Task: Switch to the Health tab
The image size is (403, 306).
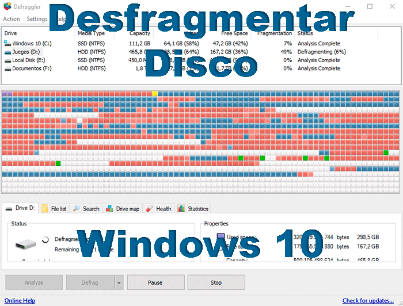Action: click(158, 209)
